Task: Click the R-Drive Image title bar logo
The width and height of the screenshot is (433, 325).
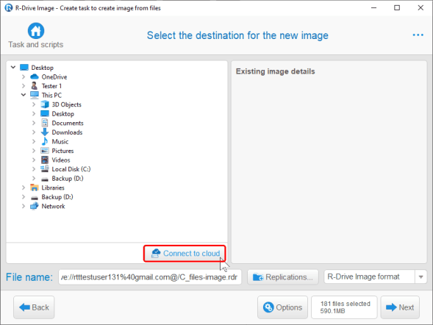Action: (9, 8)
